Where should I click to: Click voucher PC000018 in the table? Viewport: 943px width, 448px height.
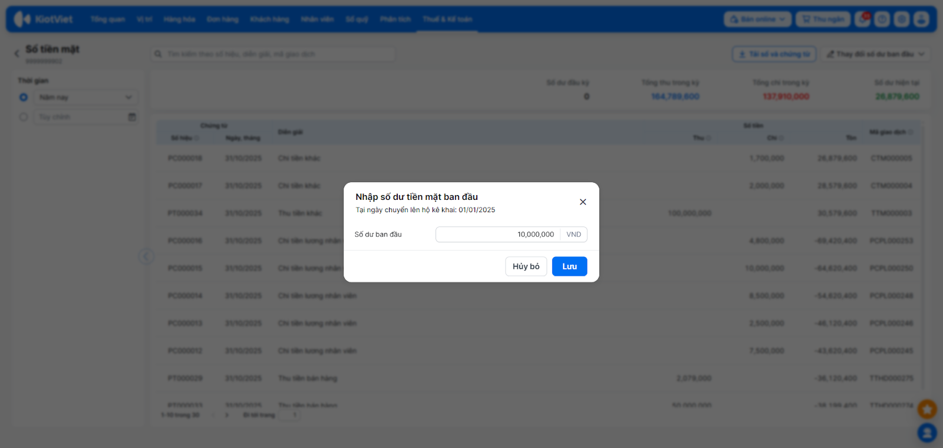pyautogui.click(x=185, y=158)
